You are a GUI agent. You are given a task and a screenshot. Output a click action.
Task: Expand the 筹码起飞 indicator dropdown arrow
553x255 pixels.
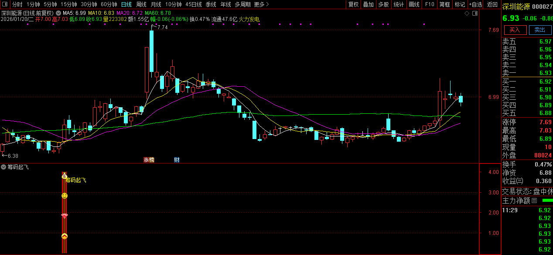click(3, 167)
